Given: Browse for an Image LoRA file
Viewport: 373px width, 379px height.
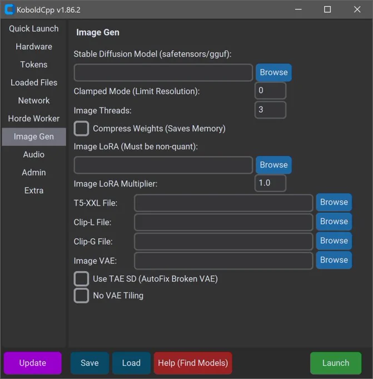Looking at the screenshot, I should click(273, 165).
